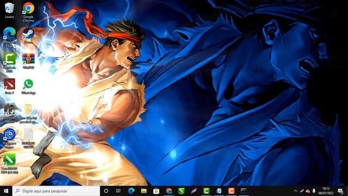348x196 pixels.
Task: Select the yellow folder on the desktop
Action: pyautogui.click(x=28, y=113)
